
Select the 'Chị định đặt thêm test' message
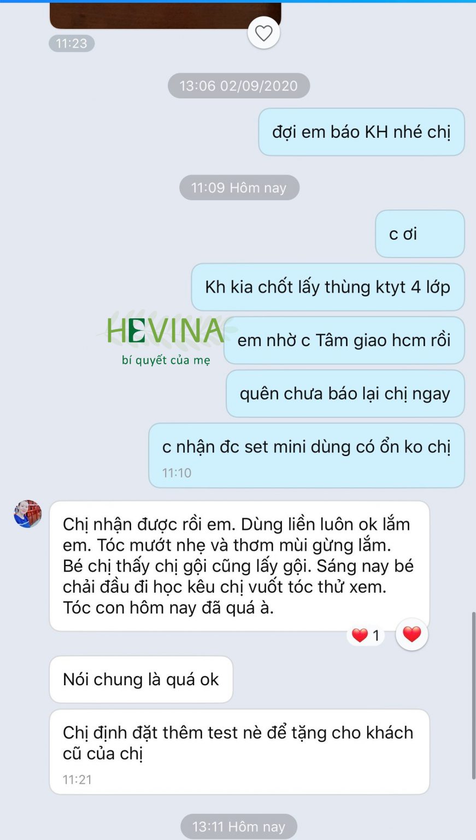pos(239,751)
